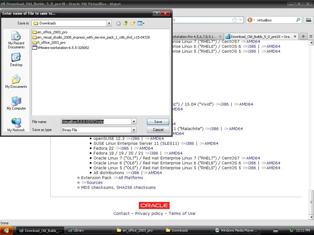The width and height of the screenshot is (314, 235).
Task: Click the Cancel button
Action: [158, 130]
